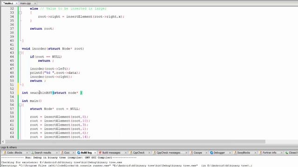Click the pencil icon on Fortran info tab
The height and width of the screenshot is (167, 298).
[261, 153]
